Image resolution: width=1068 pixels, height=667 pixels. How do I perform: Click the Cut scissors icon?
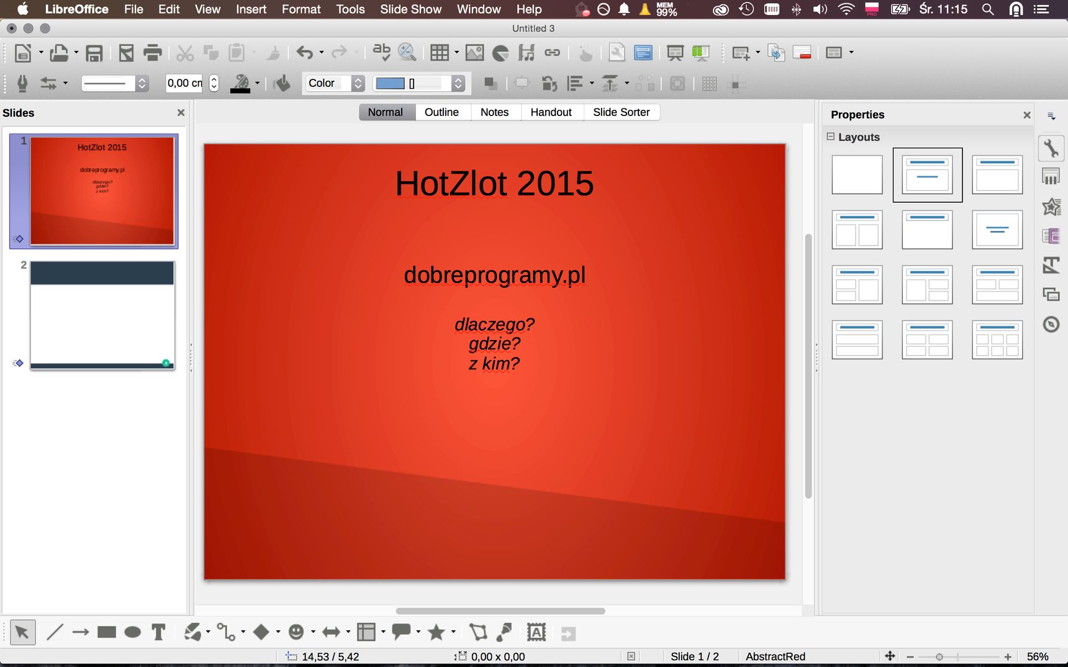[184, 53]
